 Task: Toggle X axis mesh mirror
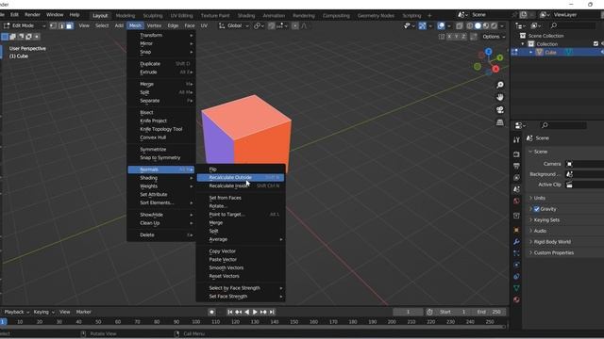point(449,37)
